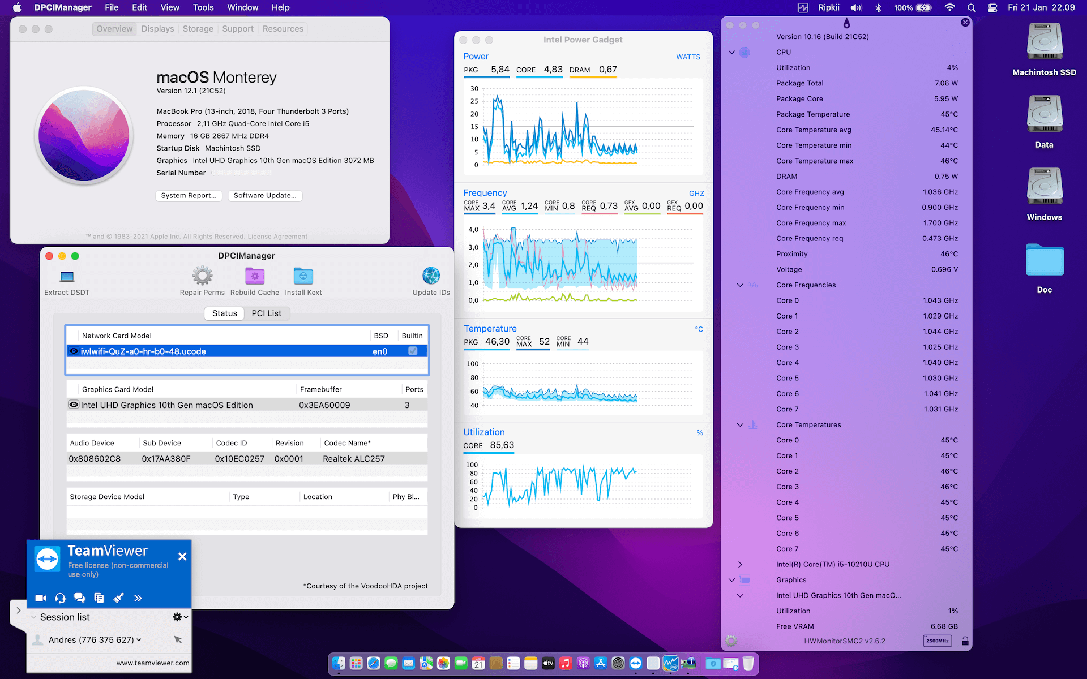Toggle the lock icon in HWMonitorSMC2 footer

[x=965, y=641]
